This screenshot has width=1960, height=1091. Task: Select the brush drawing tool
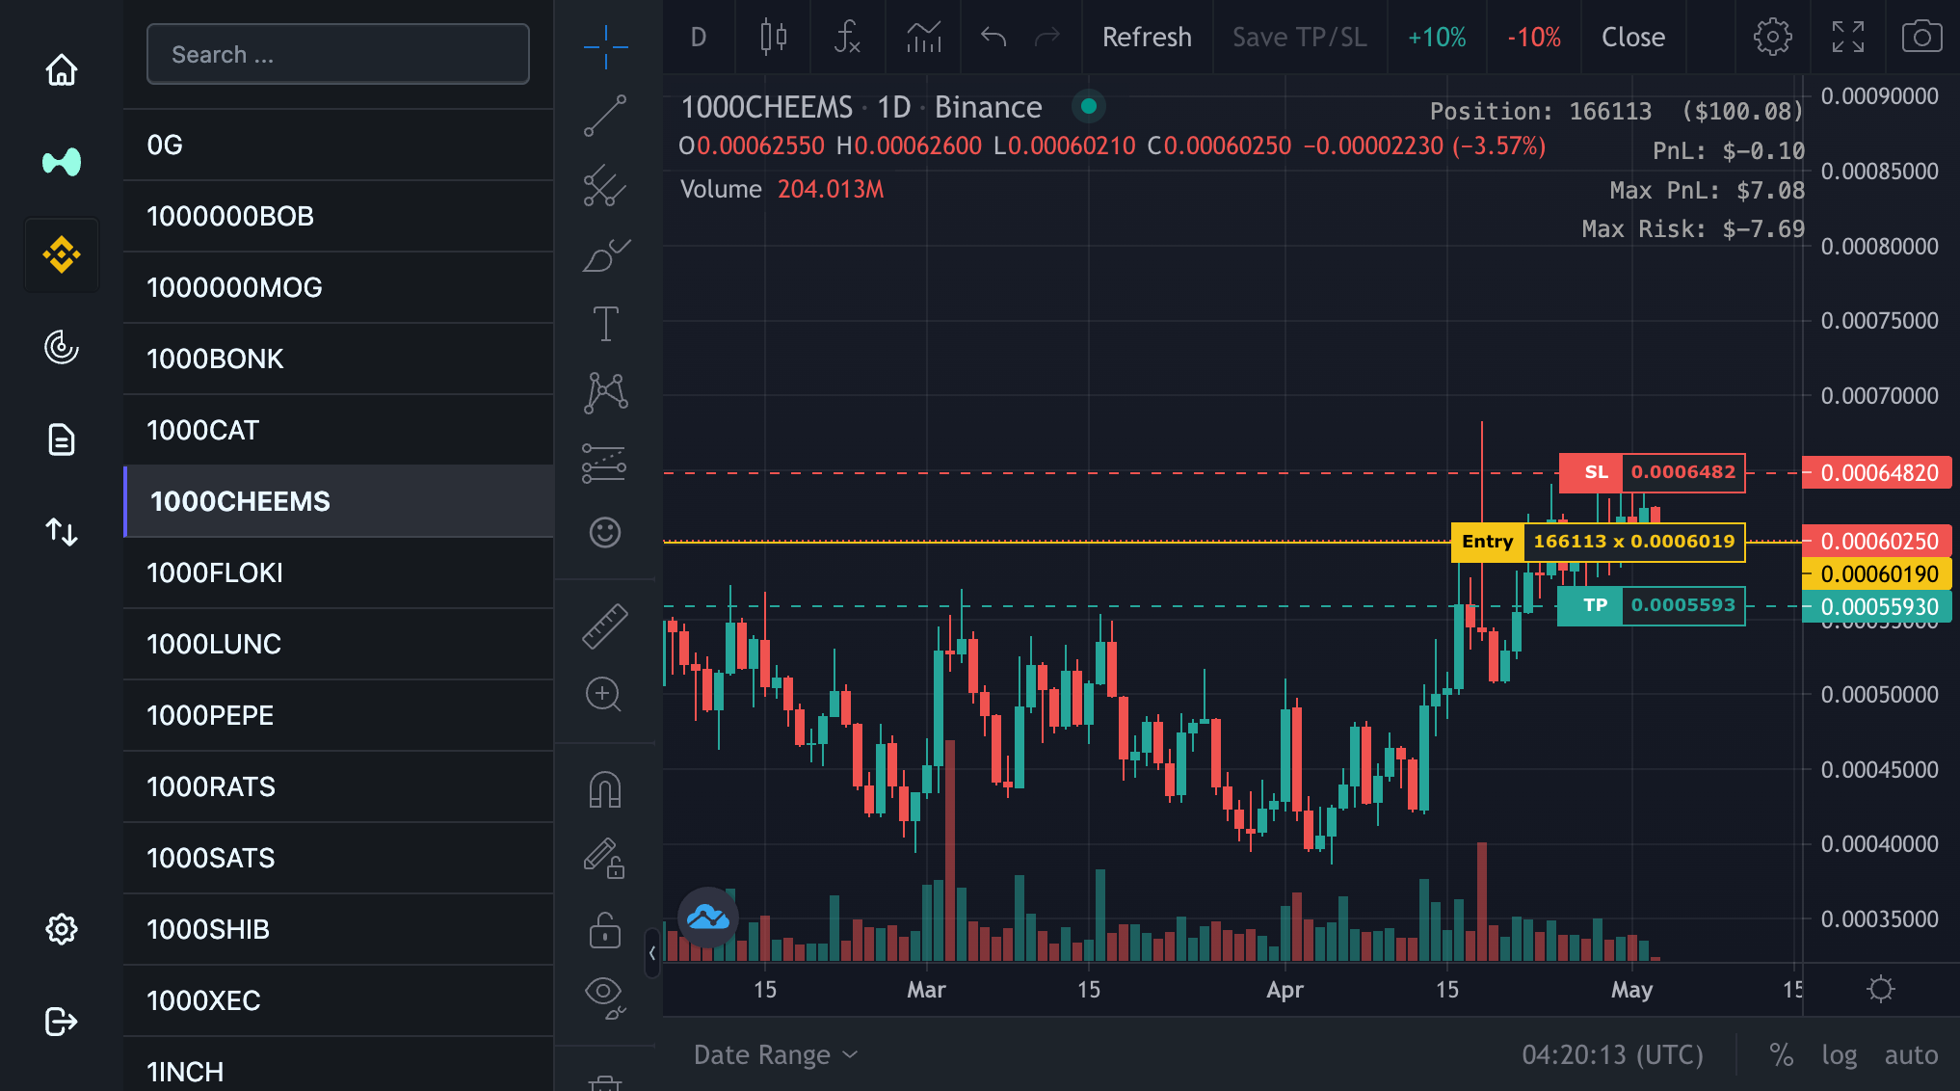605,254
